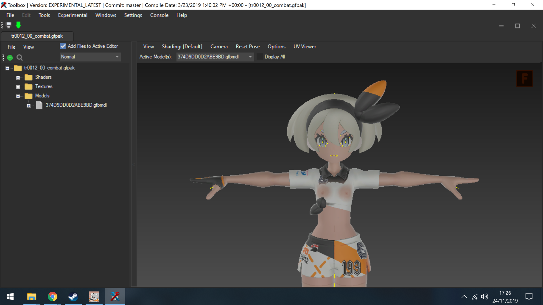This screenshot has height=305, width=543.
Task: Collapse the left panel using splitter arrow
Action: [134, 164]
